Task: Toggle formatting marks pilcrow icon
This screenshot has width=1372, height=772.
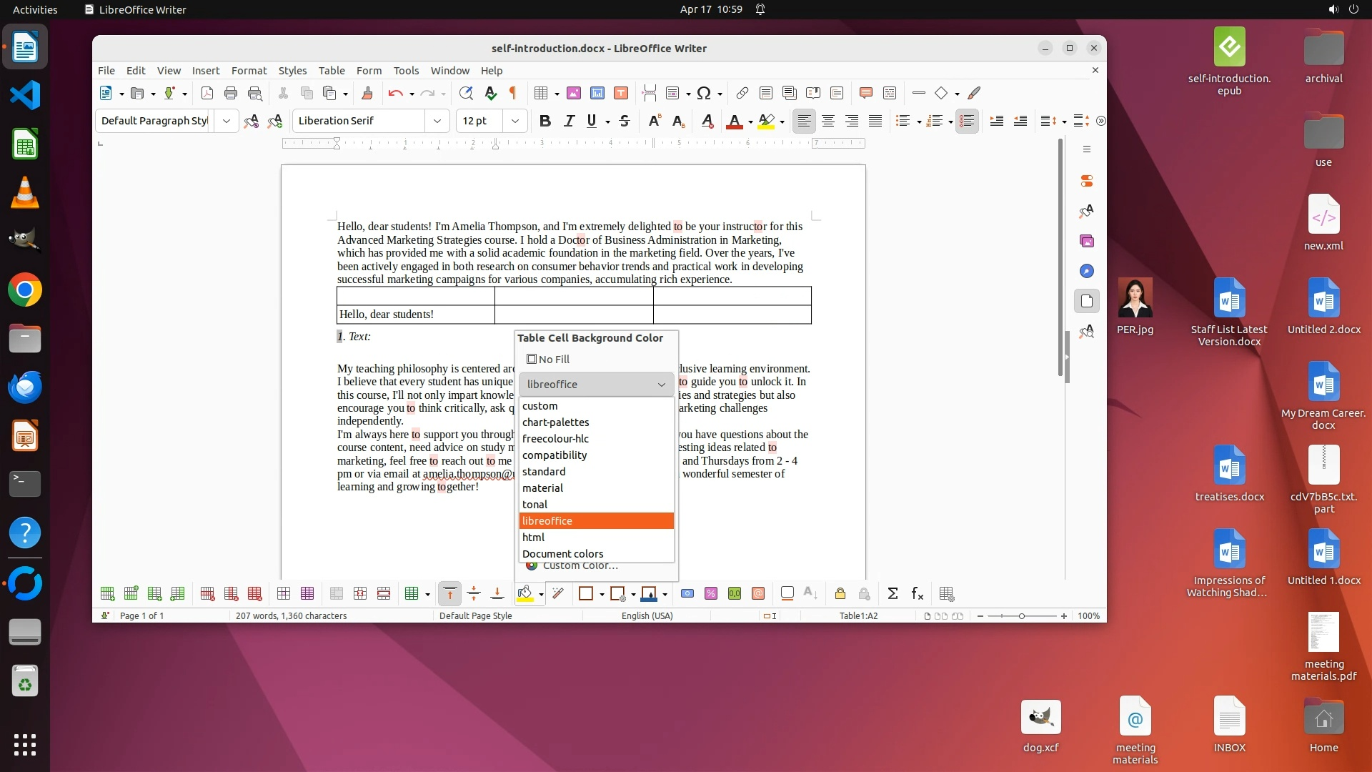Action: click(512, 93)
